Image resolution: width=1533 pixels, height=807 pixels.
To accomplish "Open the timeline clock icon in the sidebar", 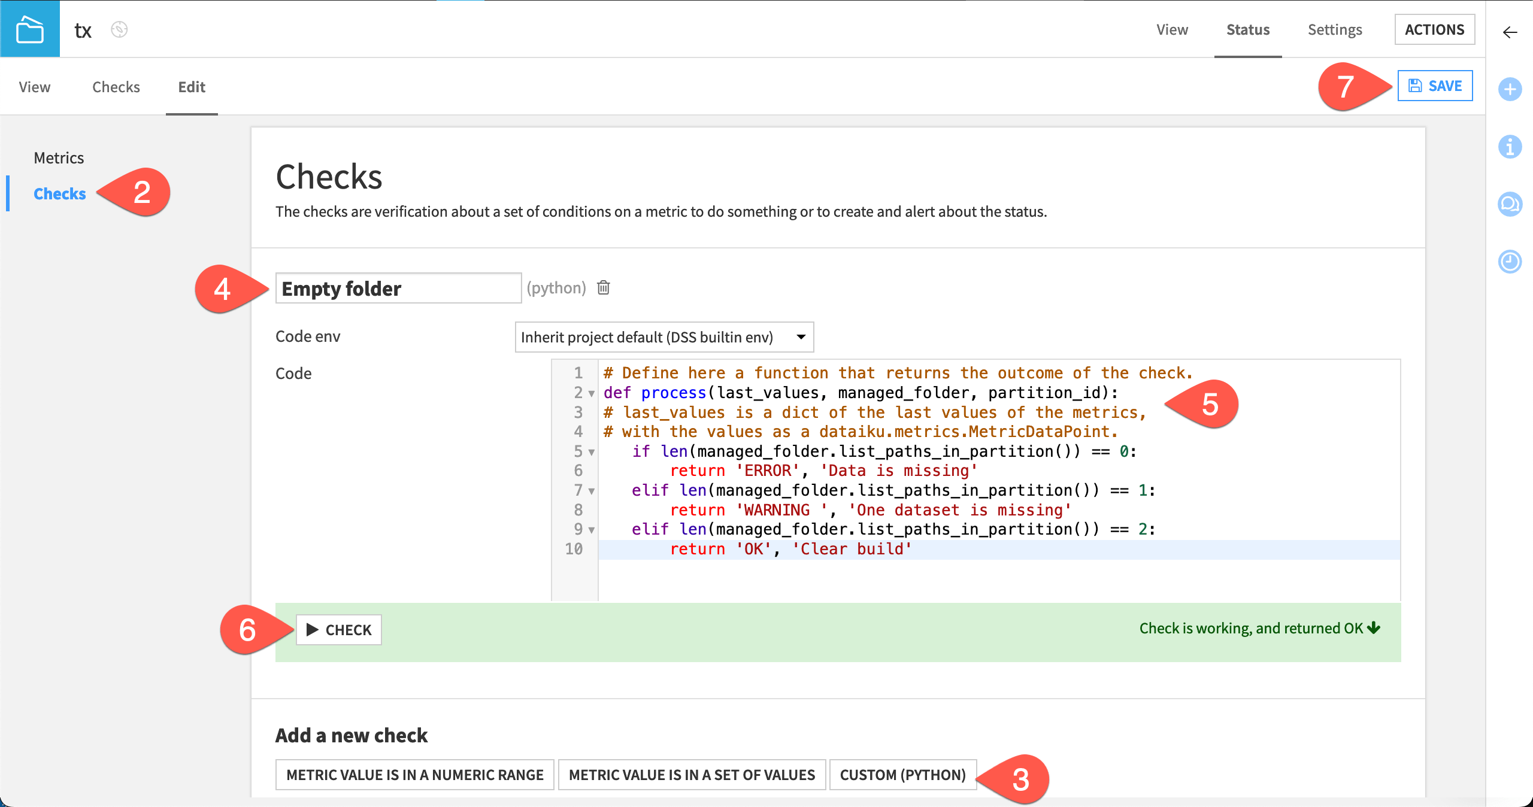I will click(x=1510, y=262).
